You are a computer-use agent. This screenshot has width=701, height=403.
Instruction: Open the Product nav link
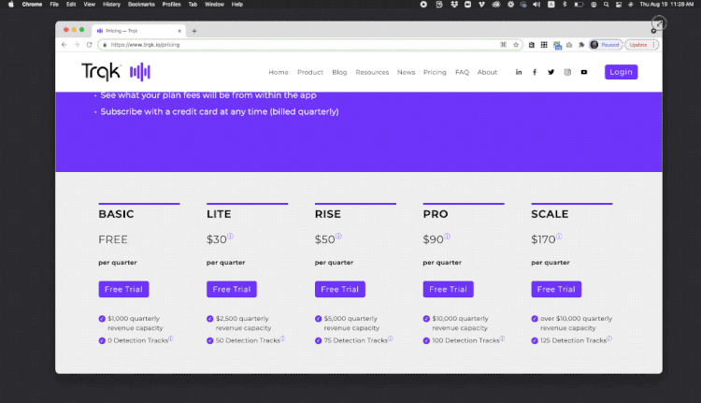[309, 72]
